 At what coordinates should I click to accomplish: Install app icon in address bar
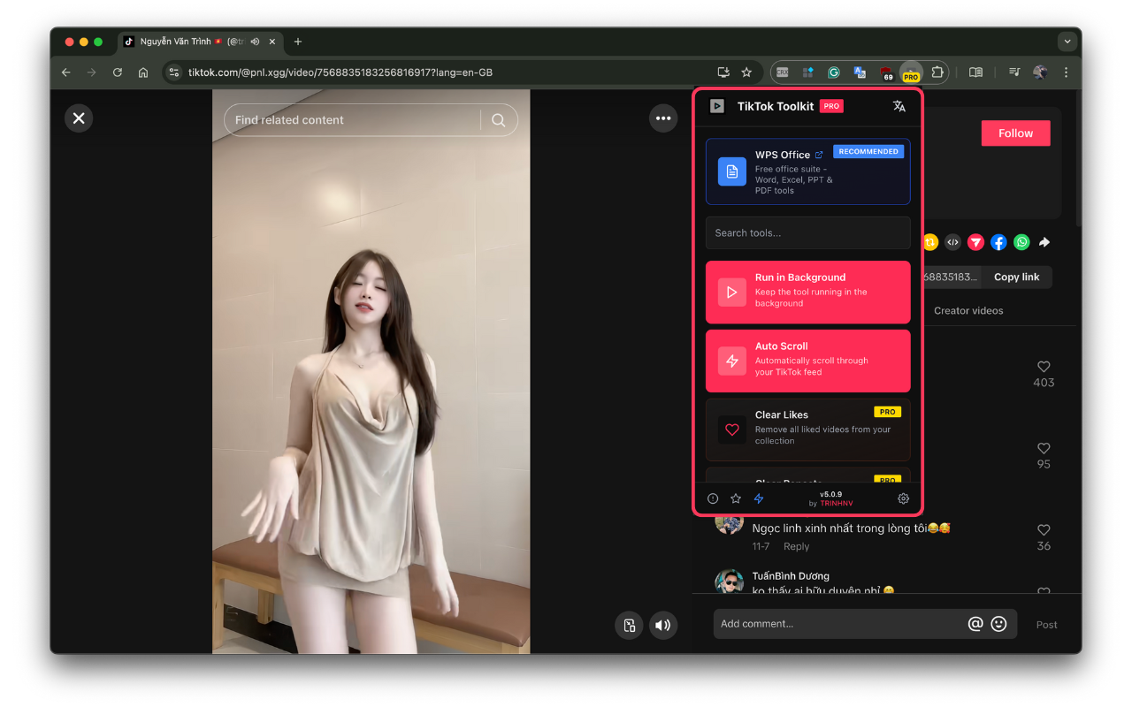point(723,72)
